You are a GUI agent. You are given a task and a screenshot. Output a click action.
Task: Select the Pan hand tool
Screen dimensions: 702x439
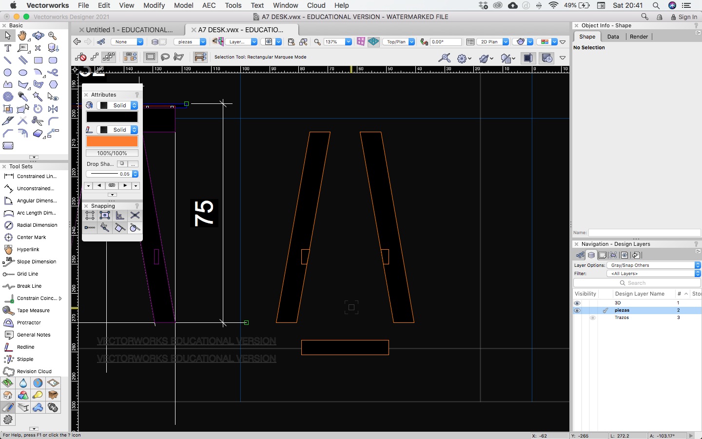22,36
